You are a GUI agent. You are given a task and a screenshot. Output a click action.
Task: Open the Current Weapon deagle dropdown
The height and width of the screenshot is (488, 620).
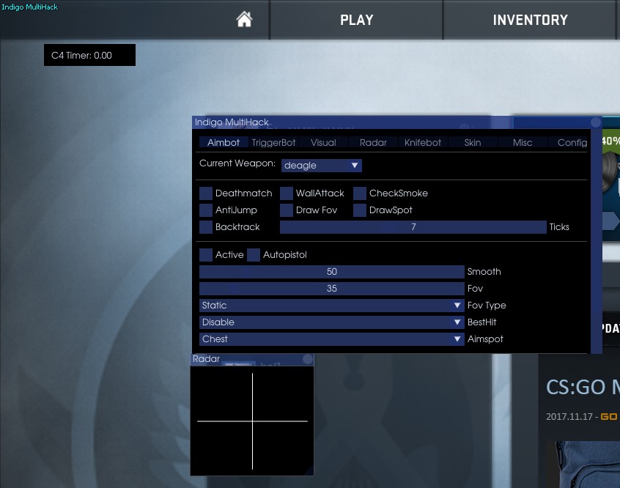[322, 166]
